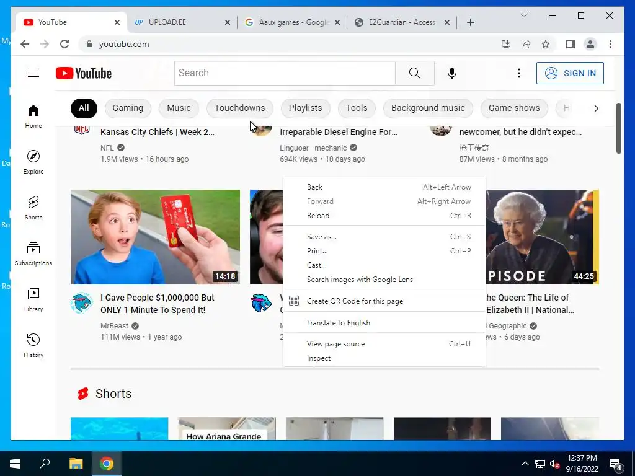
Task: Choose Reload from context menu
Action: 384,215
